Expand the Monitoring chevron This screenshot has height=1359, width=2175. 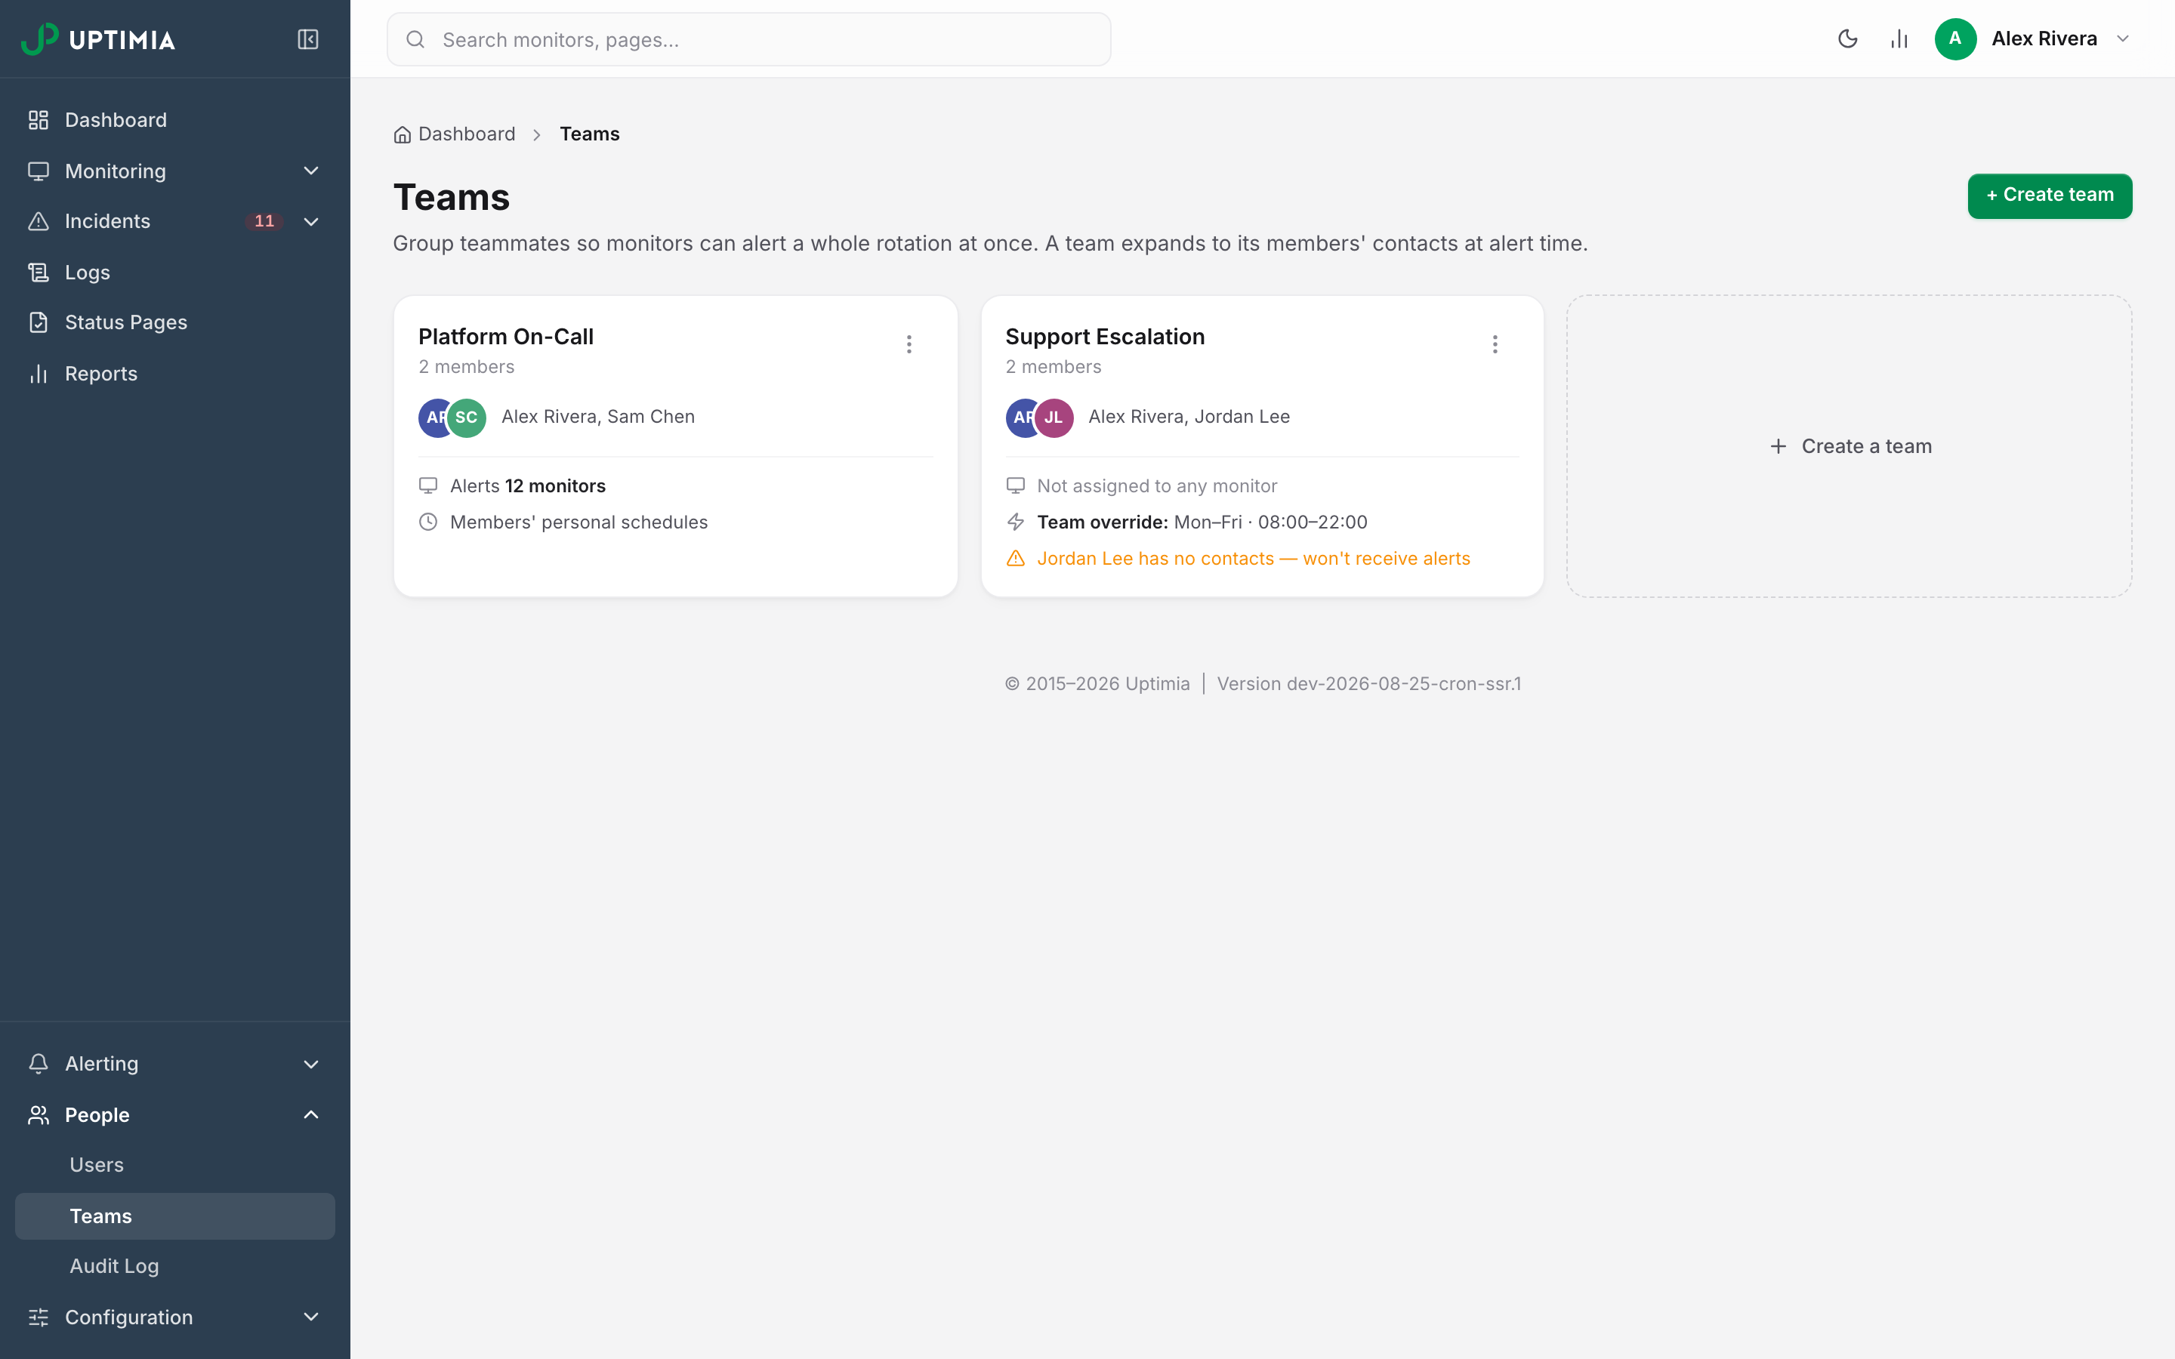tap(311, 171)
